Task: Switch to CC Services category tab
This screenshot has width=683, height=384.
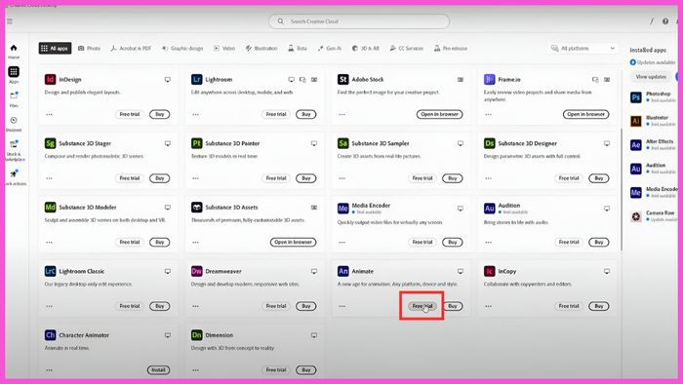Action: coord(407,49)
